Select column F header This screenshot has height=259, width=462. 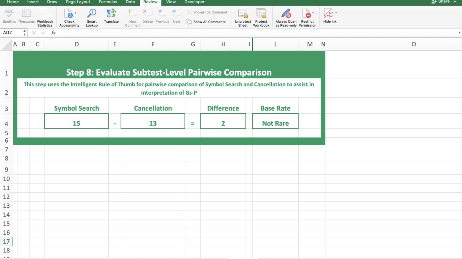pyautogui.click(x=153, y=45)
